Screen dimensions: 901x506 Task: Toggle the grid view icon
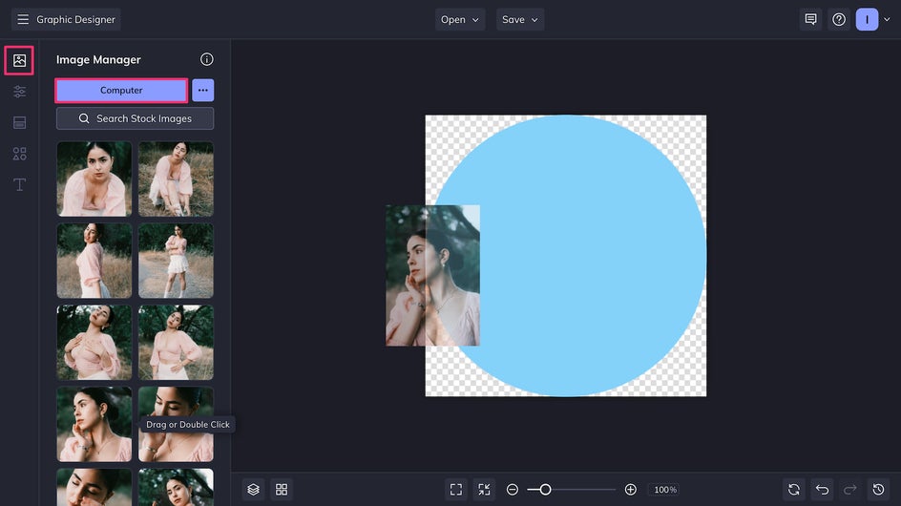tap(282, 490)
